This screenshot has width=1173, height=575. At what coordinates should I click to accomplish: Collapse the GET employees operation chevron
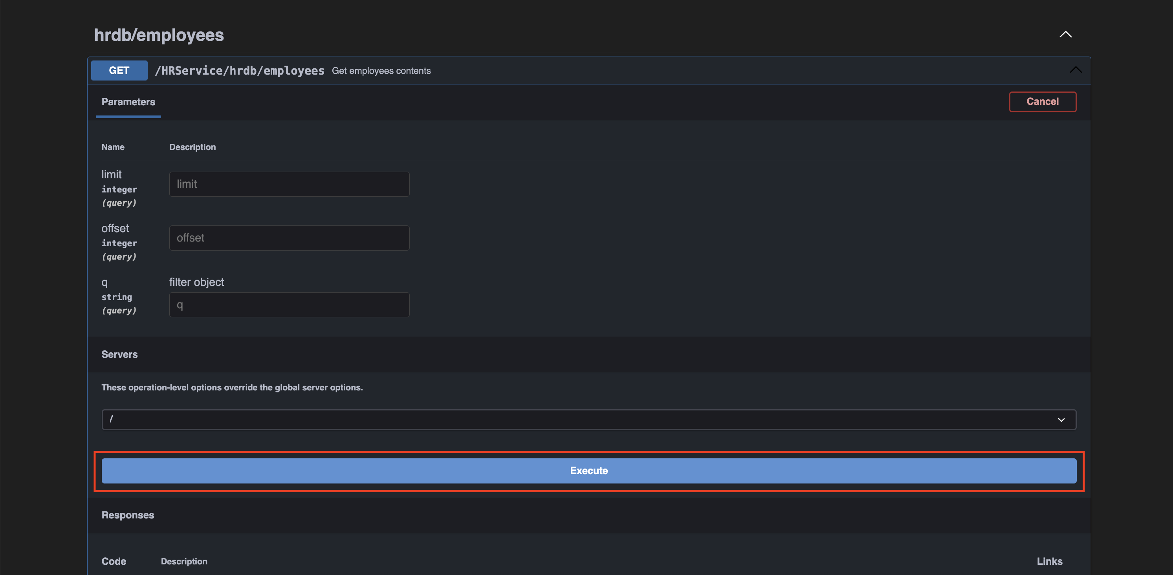point(1075,70)
